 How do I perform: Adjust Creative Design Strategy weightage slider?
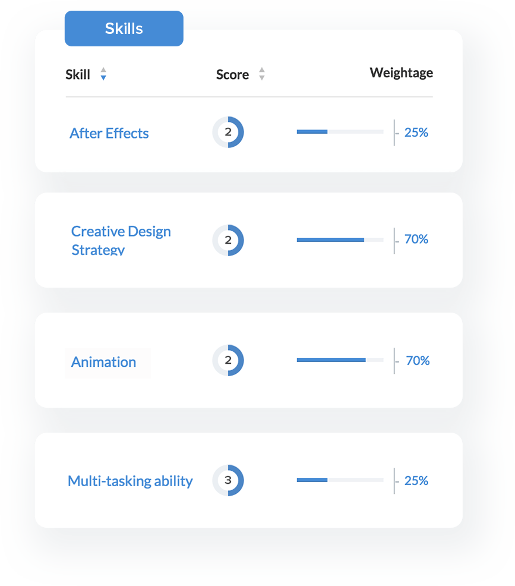[x=340, y=240]
